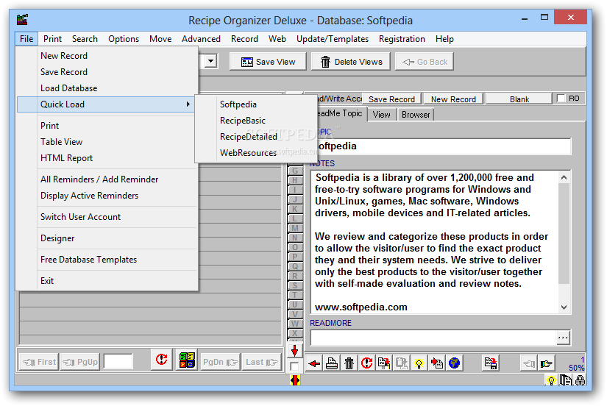This screenshot has height=406, width=607.
Task: Click the copy record document icon beside refresh icon
Action: [384, 363]
